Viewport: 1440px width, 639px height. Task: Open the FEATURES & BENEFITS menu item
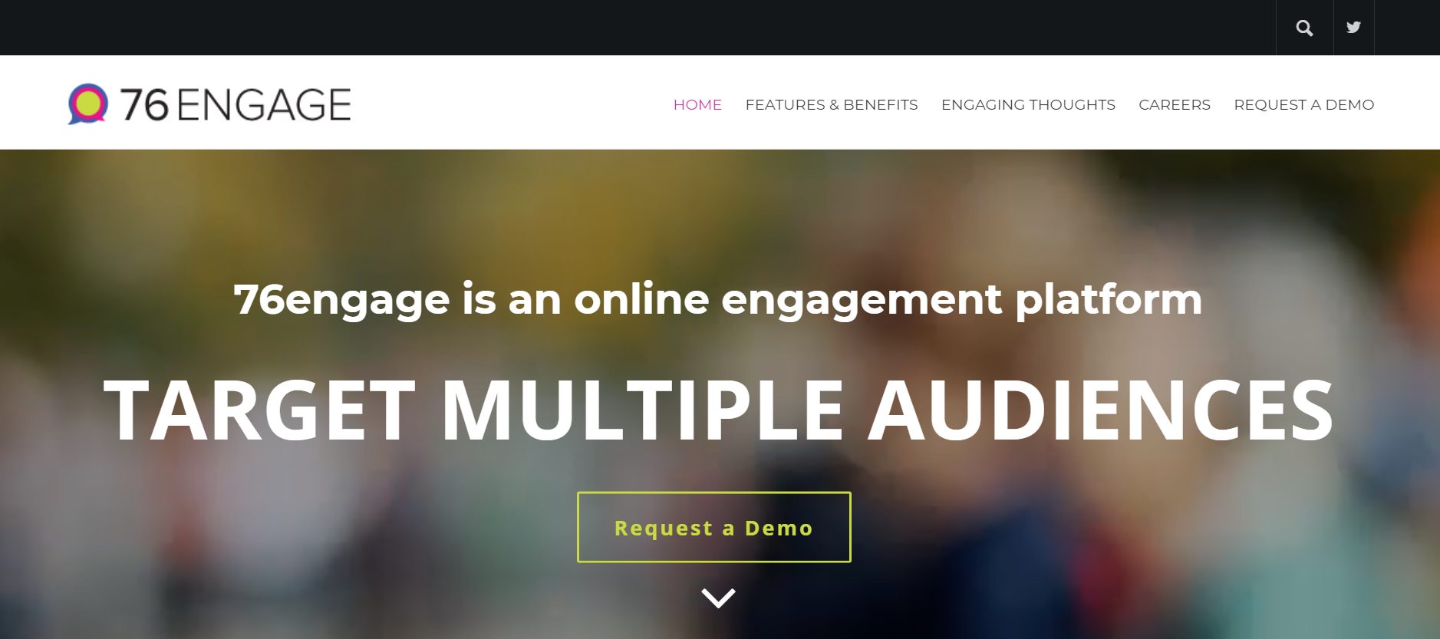pyautogui.click(x=832, y=104)
